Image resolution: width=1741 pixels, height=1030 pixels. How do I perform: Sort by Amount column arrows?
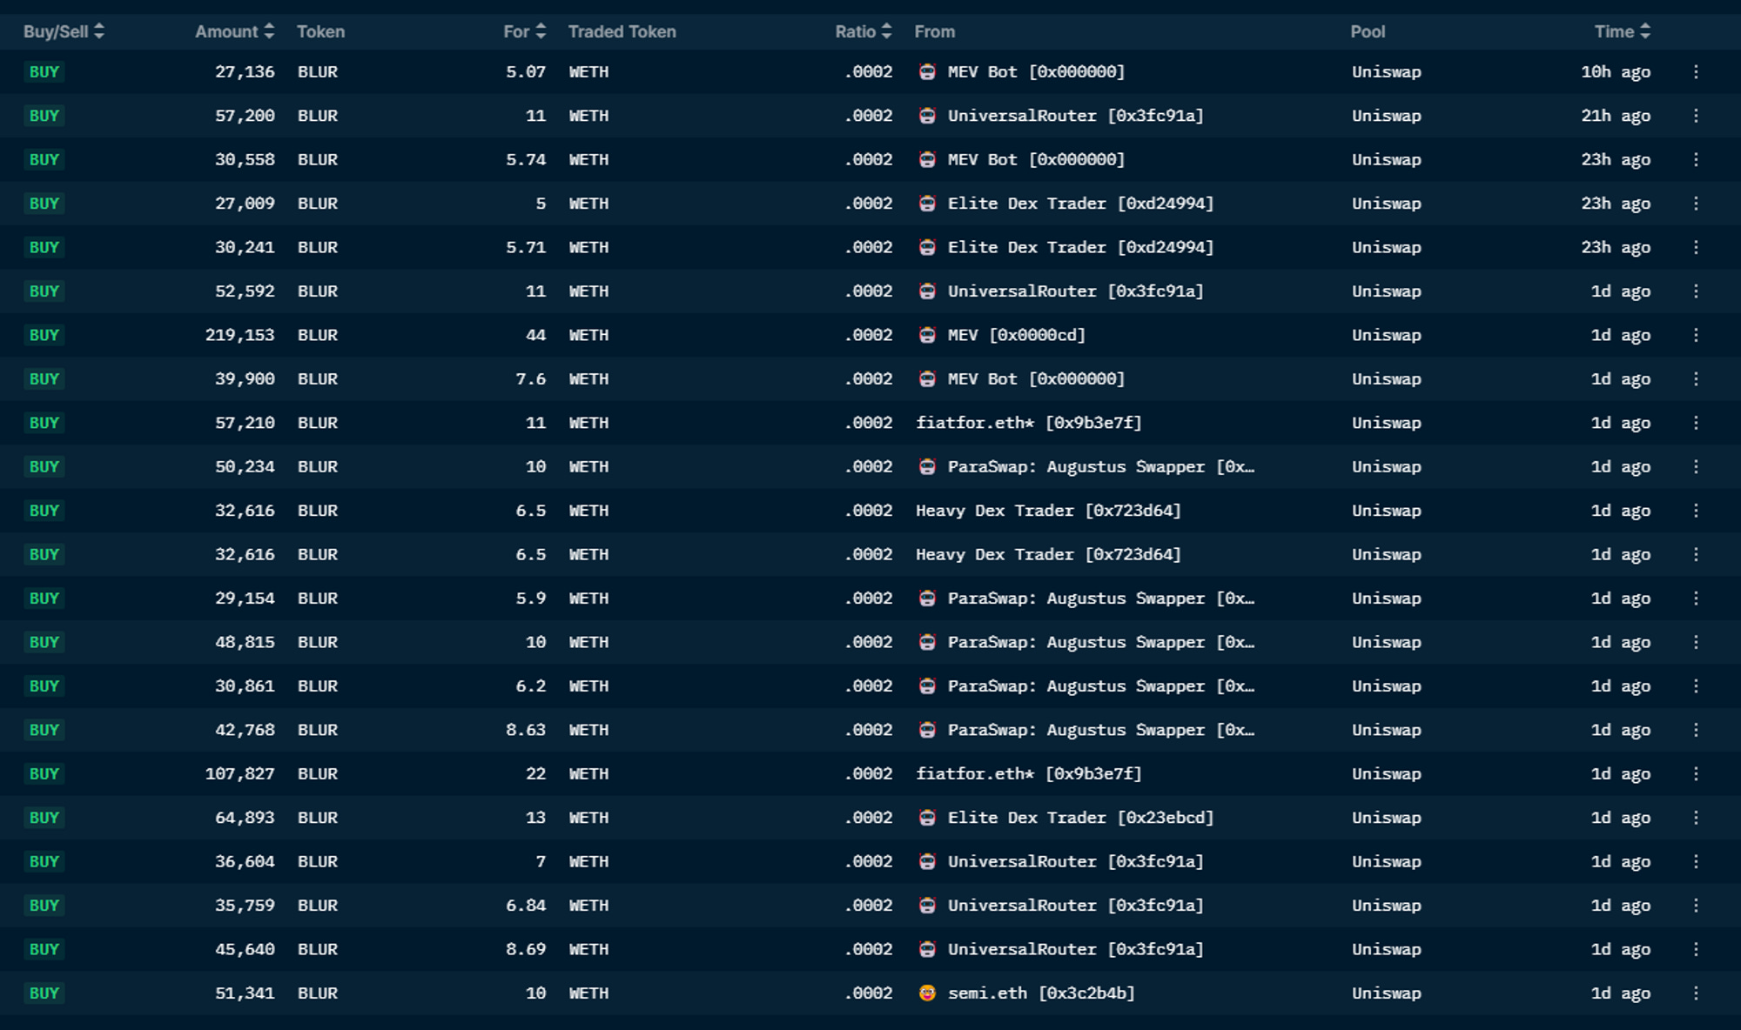tap(269, 31)
